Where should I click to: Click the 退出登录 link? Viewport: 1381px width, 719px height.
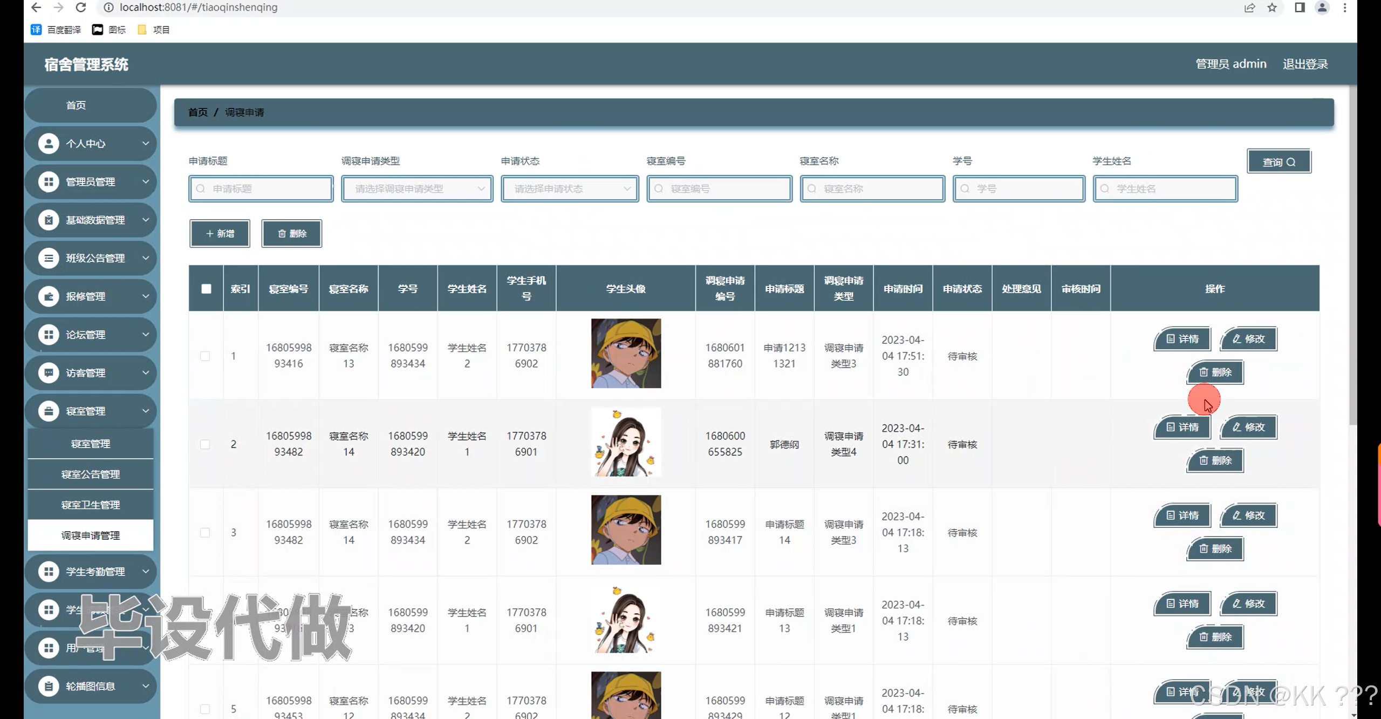tap(1305, 64)
